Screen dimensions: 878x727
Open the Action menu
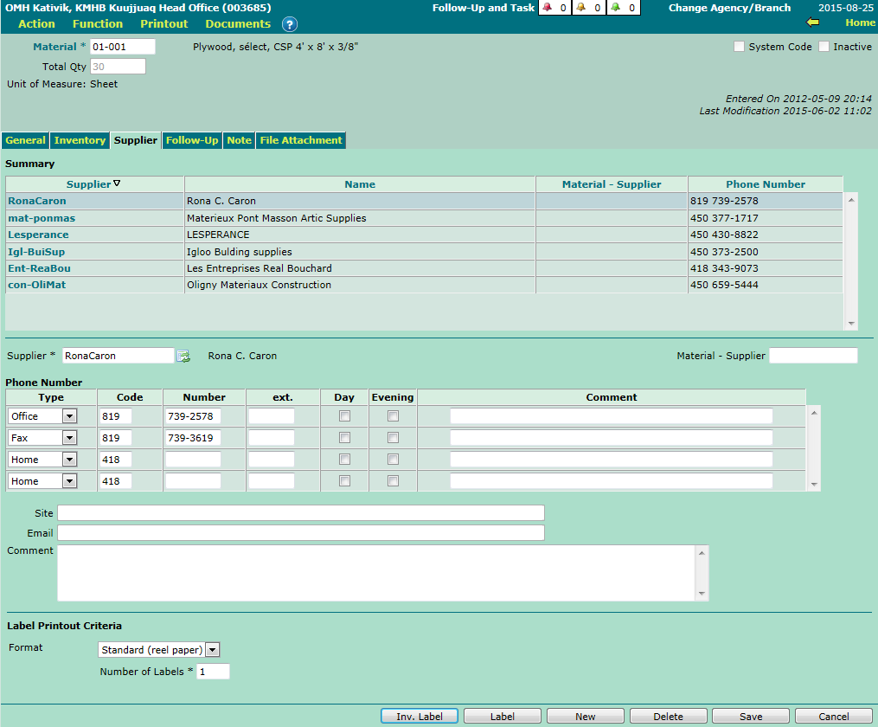(36, 23)
